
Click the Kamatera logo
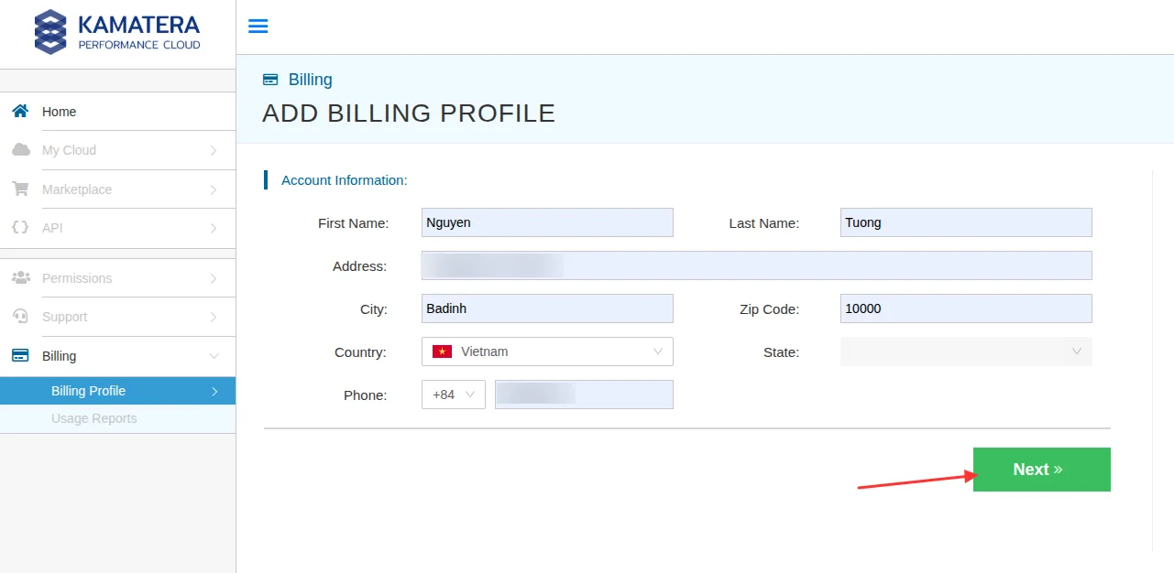coord(117,32)
